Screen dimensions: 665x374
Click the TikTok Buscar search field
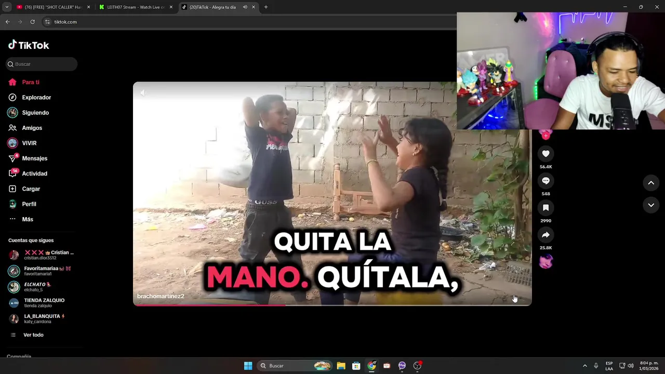tap(42, 64)
